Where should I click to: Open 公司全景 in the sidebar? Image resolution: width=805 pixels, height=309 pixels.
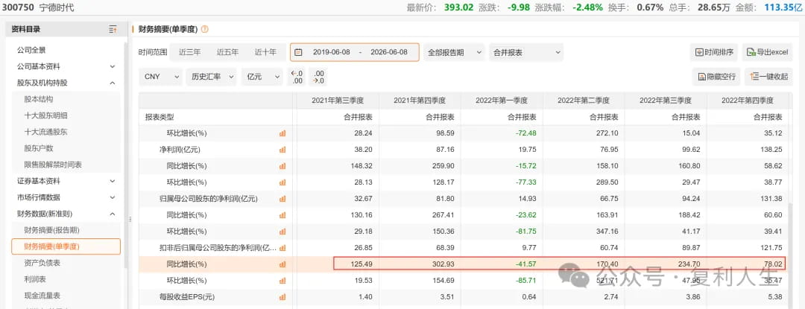pos(31,50)
